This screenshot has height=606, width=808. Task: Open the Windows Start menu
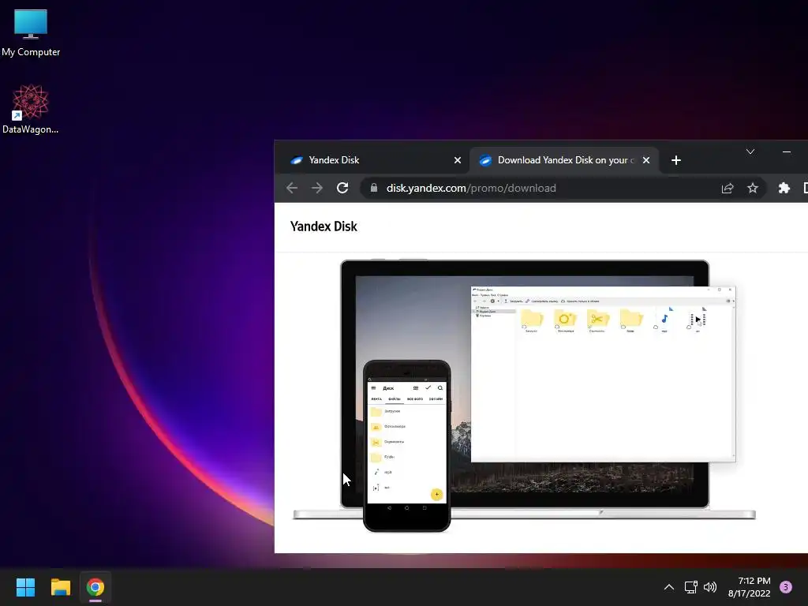point(25,587)
